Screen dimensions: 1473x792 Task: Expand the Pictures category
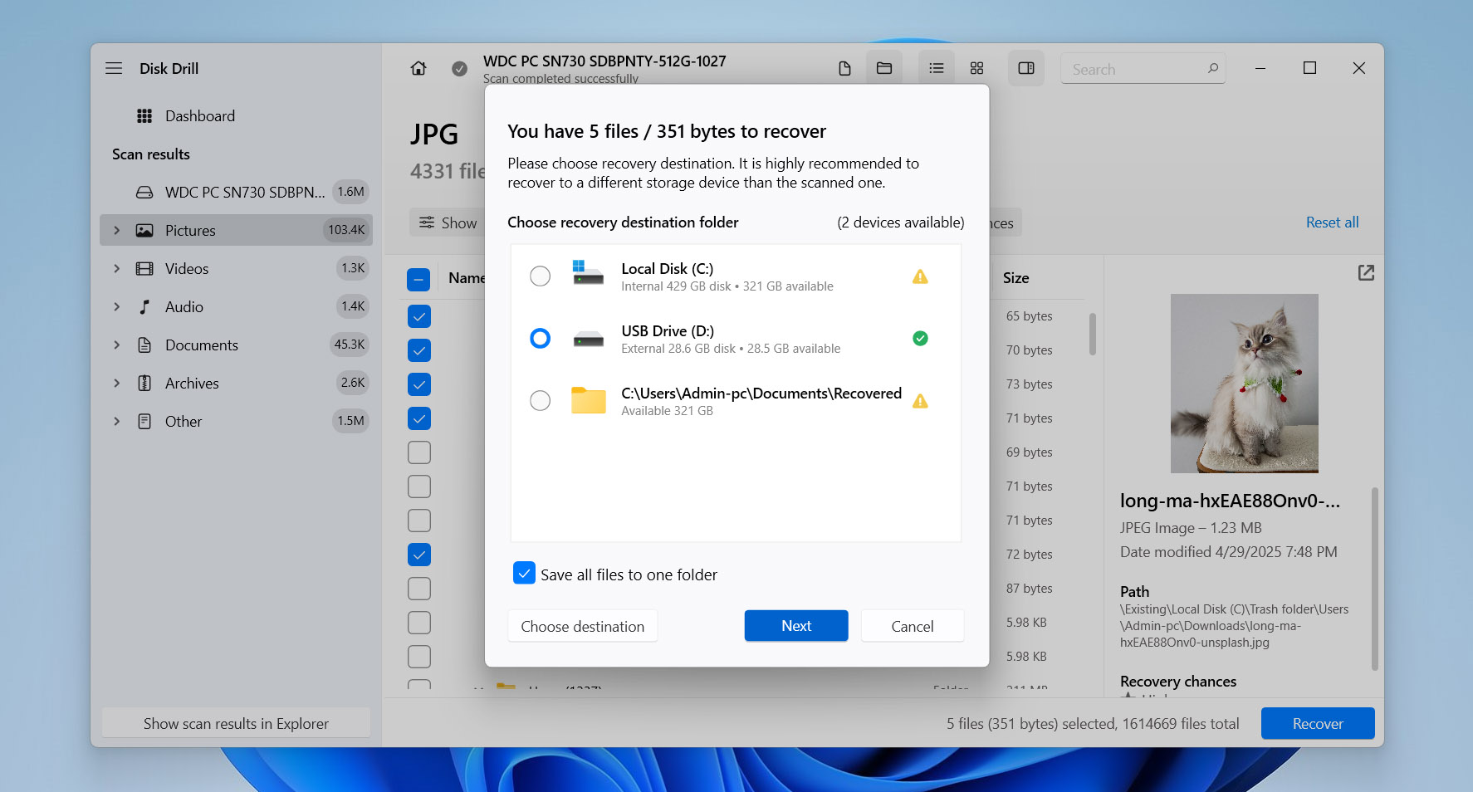pos(116,230)
